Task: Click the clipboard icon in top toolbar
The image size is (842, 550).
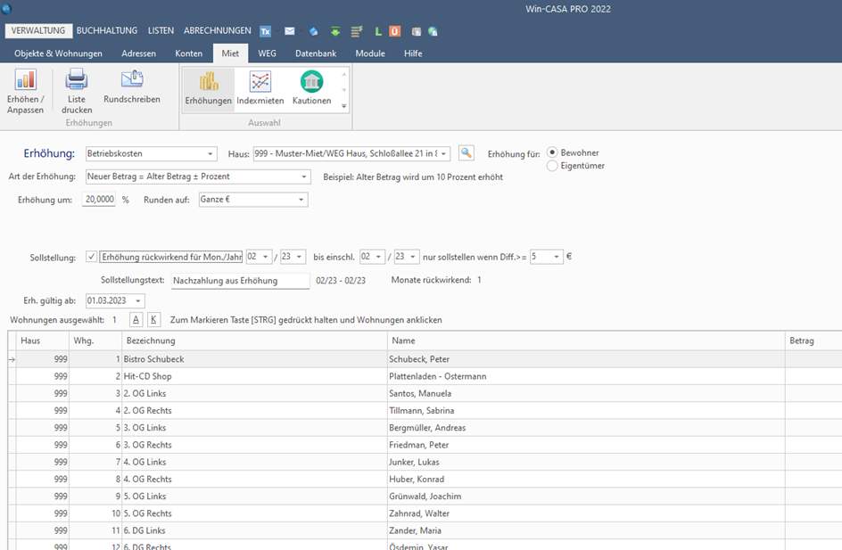Action: (x=417, y=32)
